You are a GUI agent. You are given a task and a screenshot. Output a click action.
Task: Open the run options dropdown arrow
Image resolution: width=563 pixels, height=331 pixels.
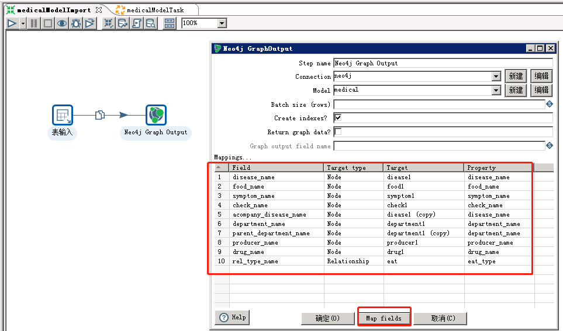(x=23, y=24)
